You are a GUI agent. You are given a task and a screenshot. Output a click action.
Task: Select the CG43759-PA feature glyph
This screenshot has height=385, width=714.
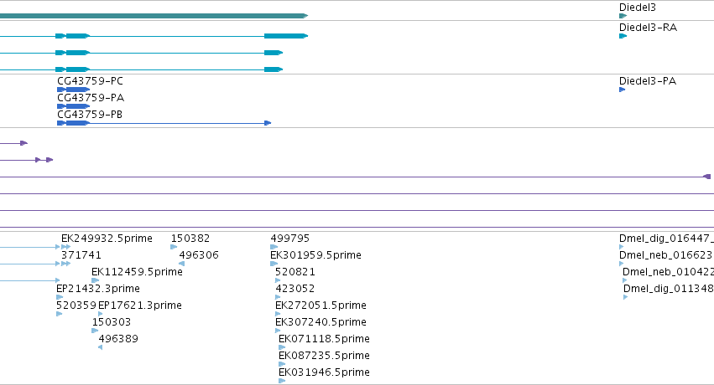73,106
